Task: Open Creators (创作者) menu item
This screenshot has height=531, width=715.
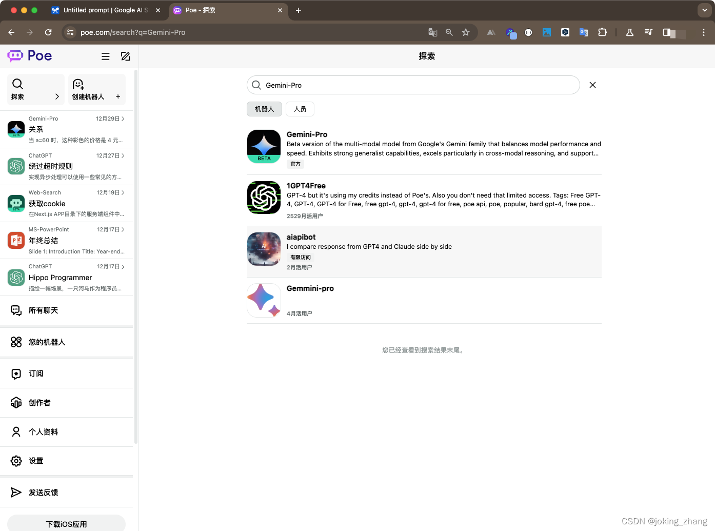Action: (67, 403)
